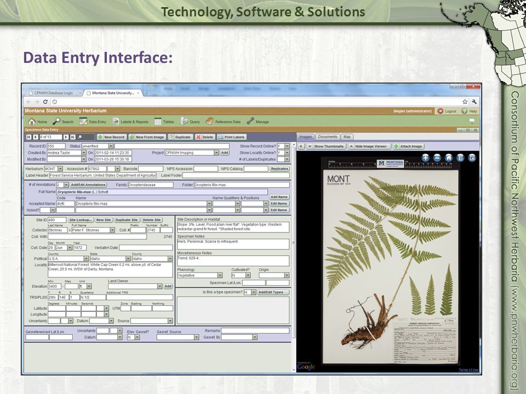Image resolution: width=526 pixels, height=394 pixels.
Task: Open the browser wrench menu
Action: 474,102
